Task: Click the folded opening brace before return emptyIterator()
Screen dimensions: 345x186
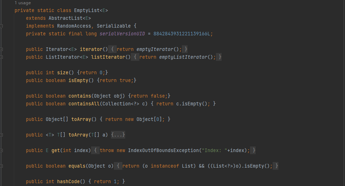Action: [112, 49]
